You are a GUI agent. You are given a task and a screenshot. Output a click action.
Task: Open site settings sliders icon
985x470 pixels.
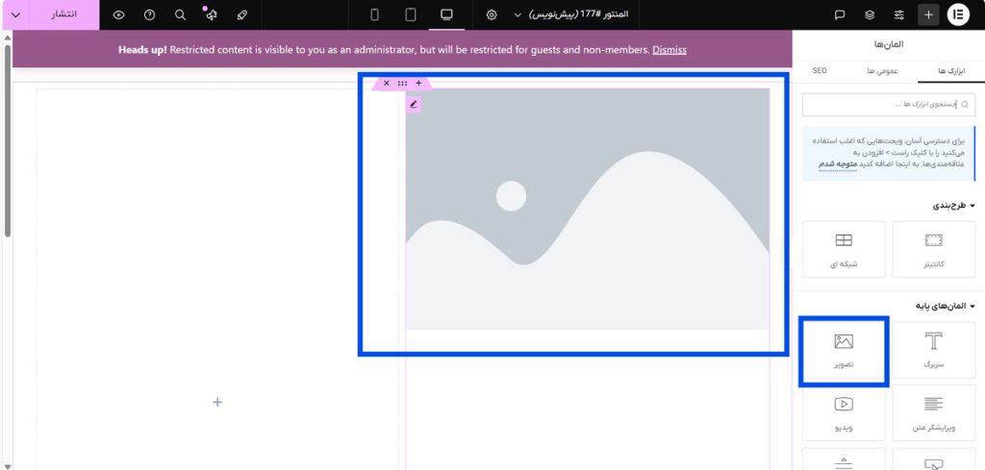tap(899, 14)
